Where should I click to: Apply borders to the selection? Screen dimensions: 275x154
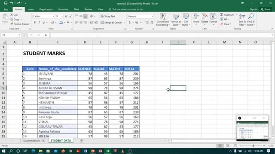(52, 23)
